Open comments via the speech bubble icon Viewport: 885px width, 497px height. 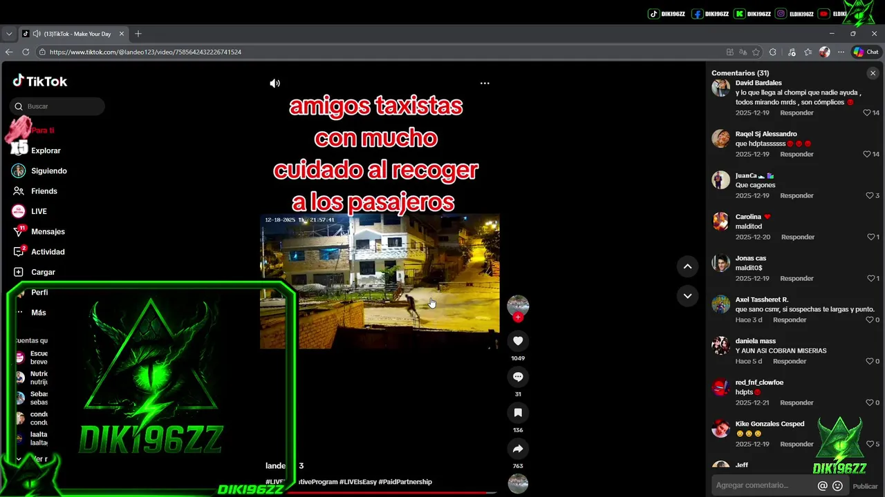pos(518,376)
